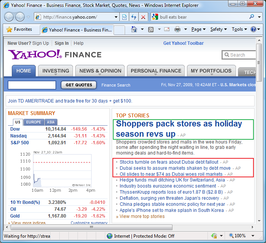Click the browser Back arrow button
The width and height of the screenshot is (266, 243).
(x=9, y=17)
